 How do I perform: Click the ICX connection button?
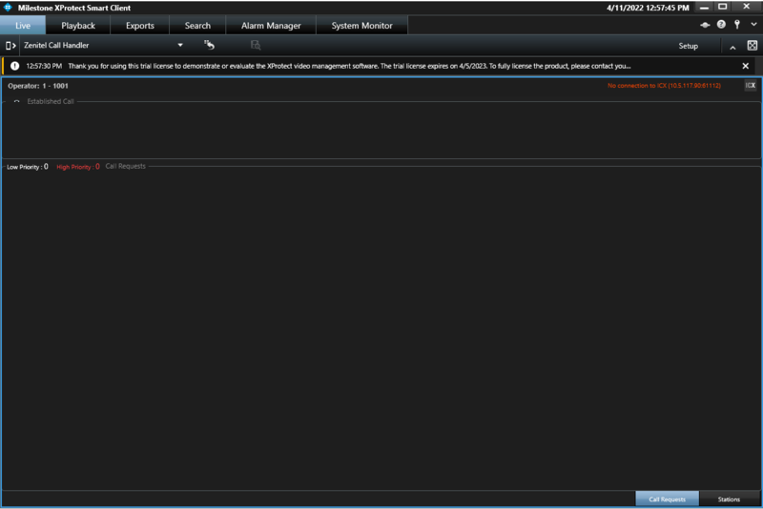(751, 86)
